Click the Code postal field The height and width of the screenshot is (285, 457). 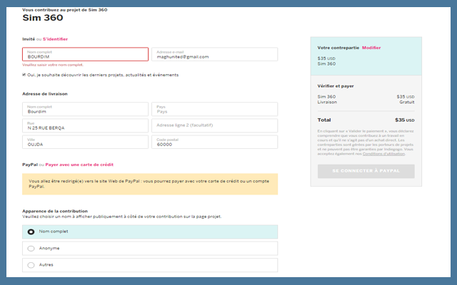[214, 142]
